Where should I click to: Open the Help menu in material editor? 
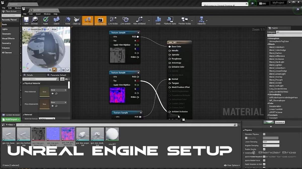tap(55, 14)
